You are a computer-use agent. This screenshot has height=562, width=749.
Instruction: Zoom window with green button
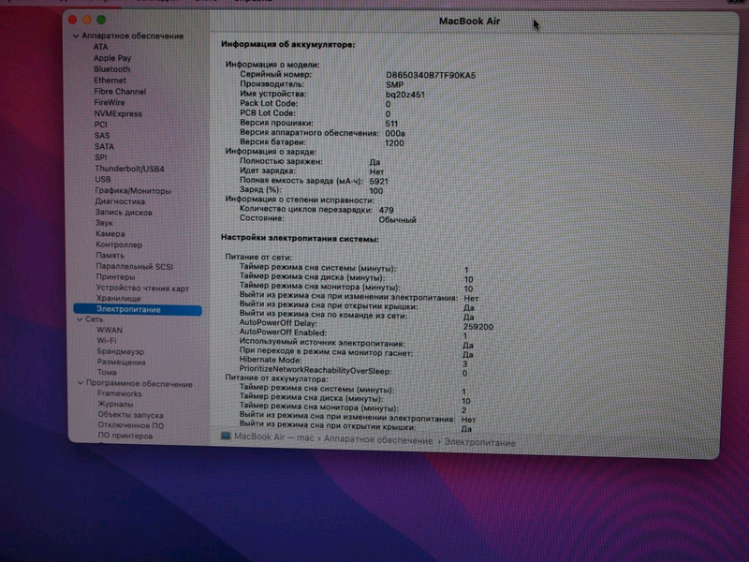[x=101, y=20]
